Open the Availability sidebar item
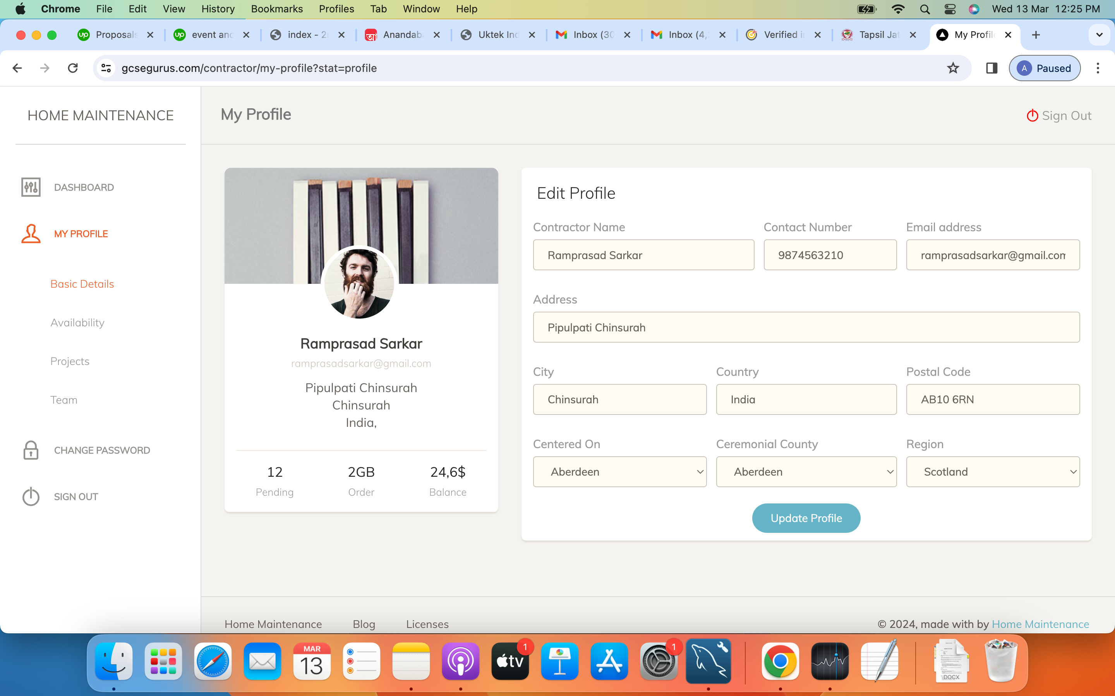 pyautogui.click(x=77, y=323)
